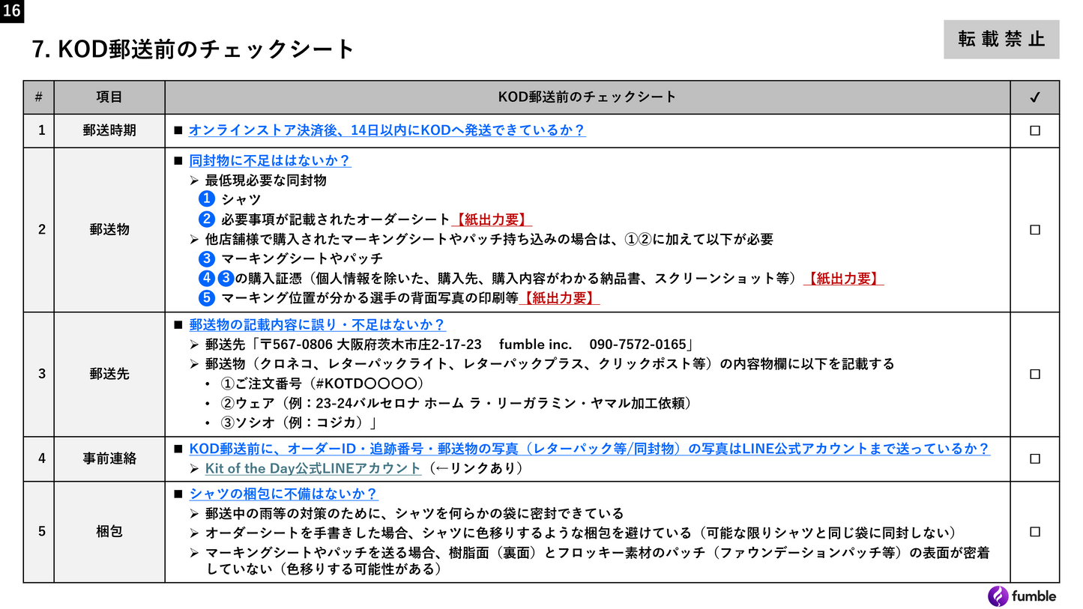Click the red 【紙出力要】 after スクリーンショット等
This screenshot has width=1083, height=609.
click(843, 278)
